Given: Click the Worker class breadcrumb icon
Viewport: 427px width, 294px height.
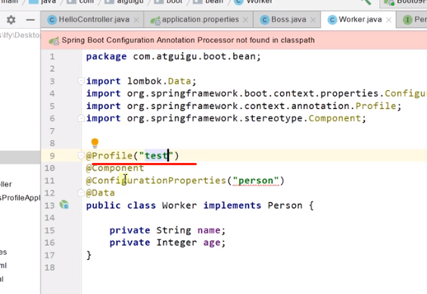Looking at the screenshot, I should tap(238, 2).
